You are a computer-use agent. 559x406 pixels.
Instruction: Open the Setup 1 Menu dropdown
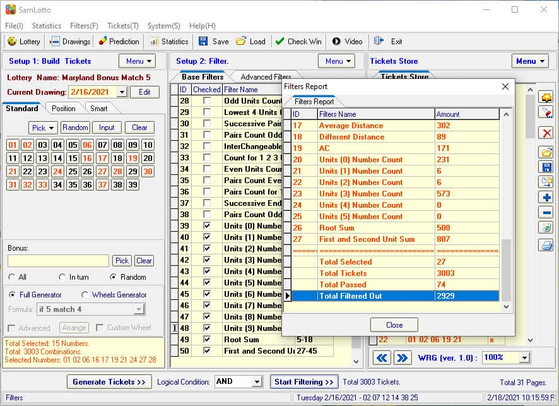(x=138, y=61)
